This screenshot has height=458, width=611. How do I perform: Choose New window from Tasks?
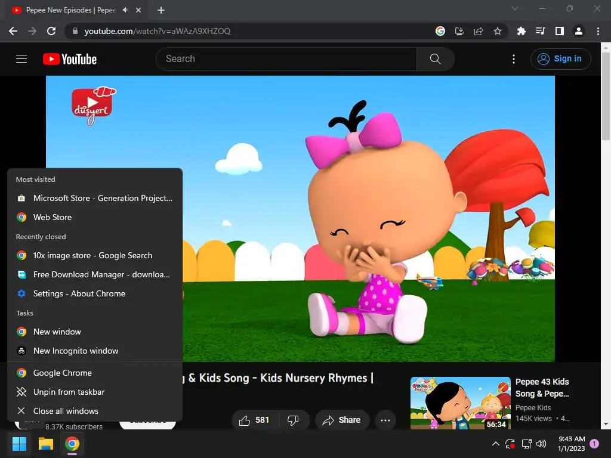95,332
